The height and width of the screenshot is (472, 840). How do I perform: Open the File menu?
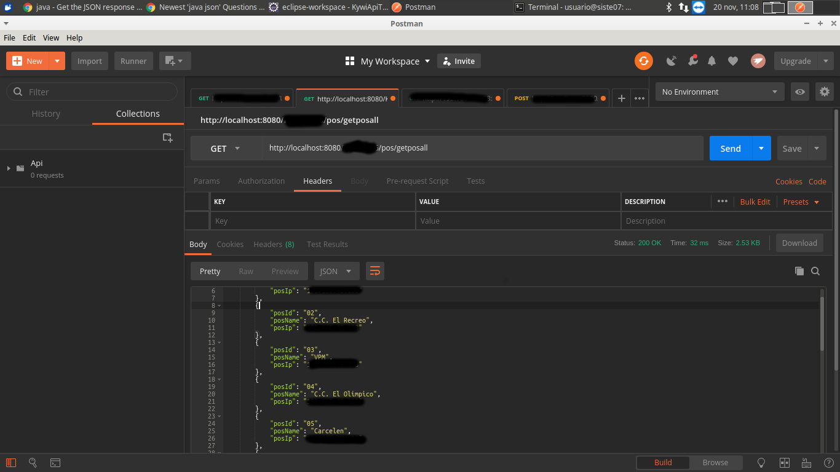pyautogui.click(x=9, y=37)
